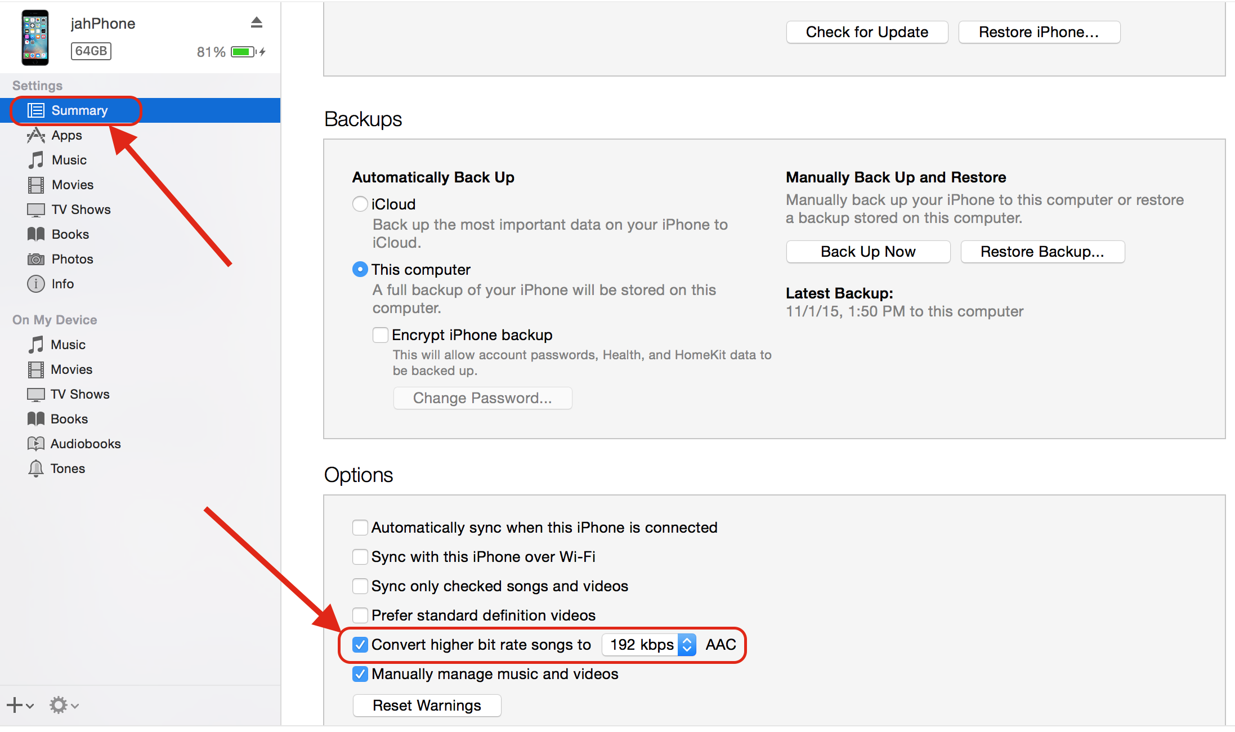Uncheck Manually manage music and videos

360,674
